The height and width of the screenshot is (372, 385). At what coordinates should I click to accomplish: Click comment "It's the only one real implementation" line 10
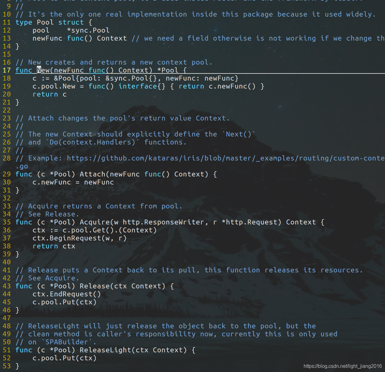pos(195,14)
